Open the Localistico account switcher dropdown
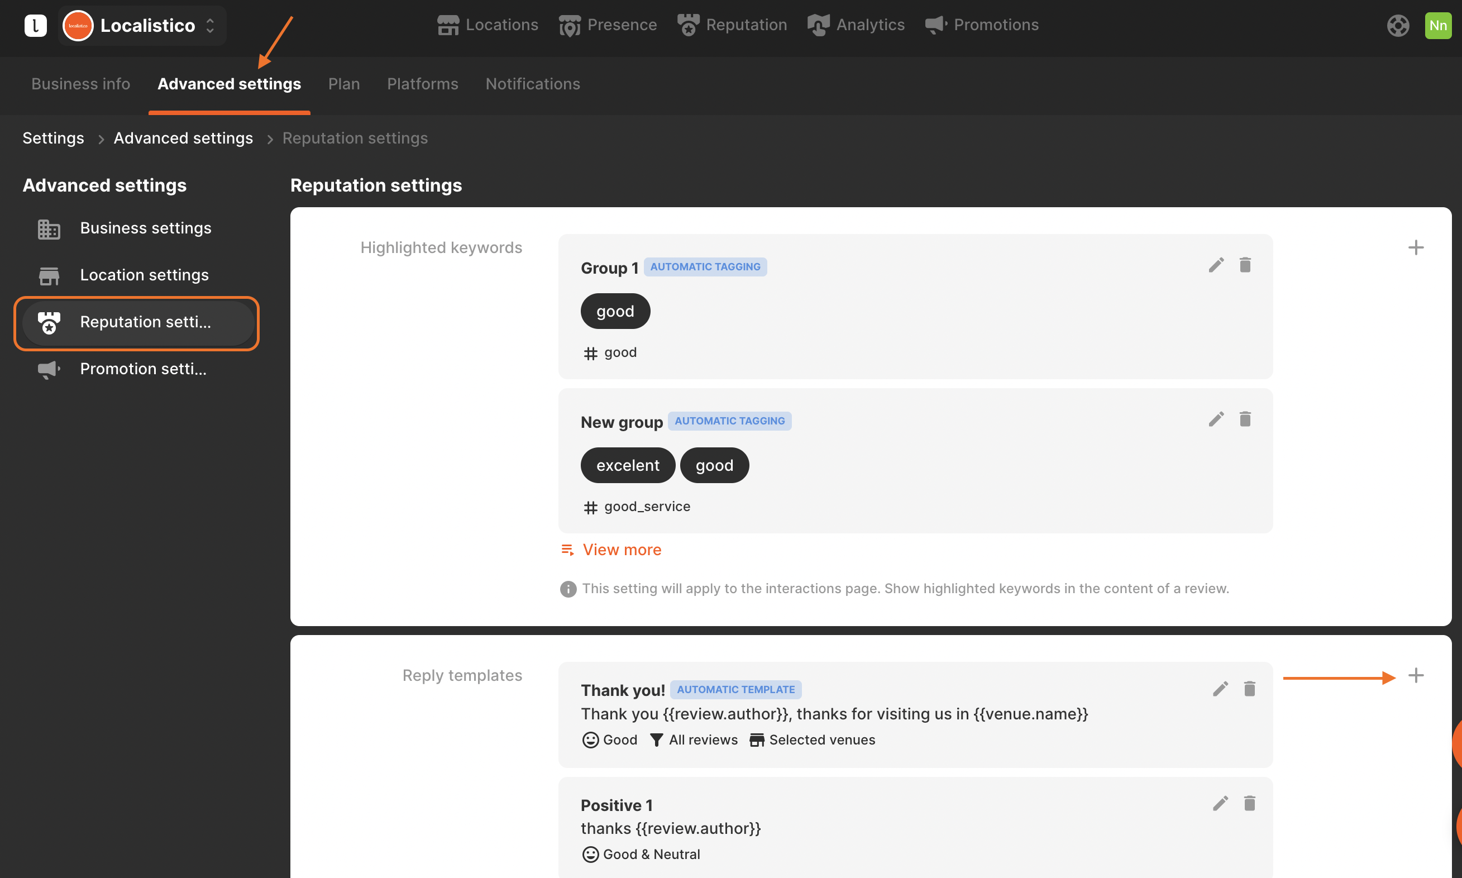1462x878 pixels. [142, 26]
